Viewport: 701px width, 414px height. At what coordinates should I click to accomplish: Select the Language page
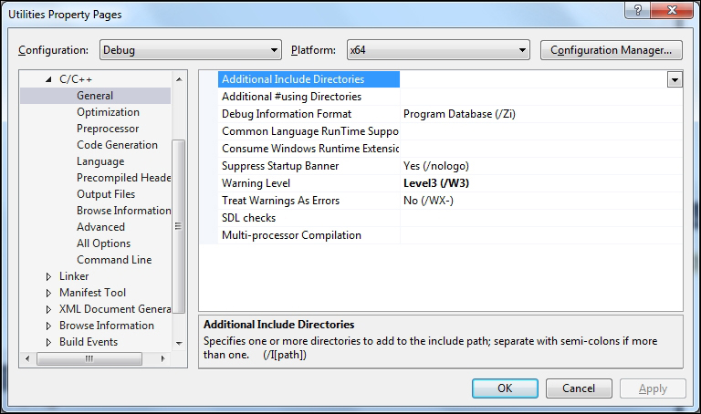100,161
